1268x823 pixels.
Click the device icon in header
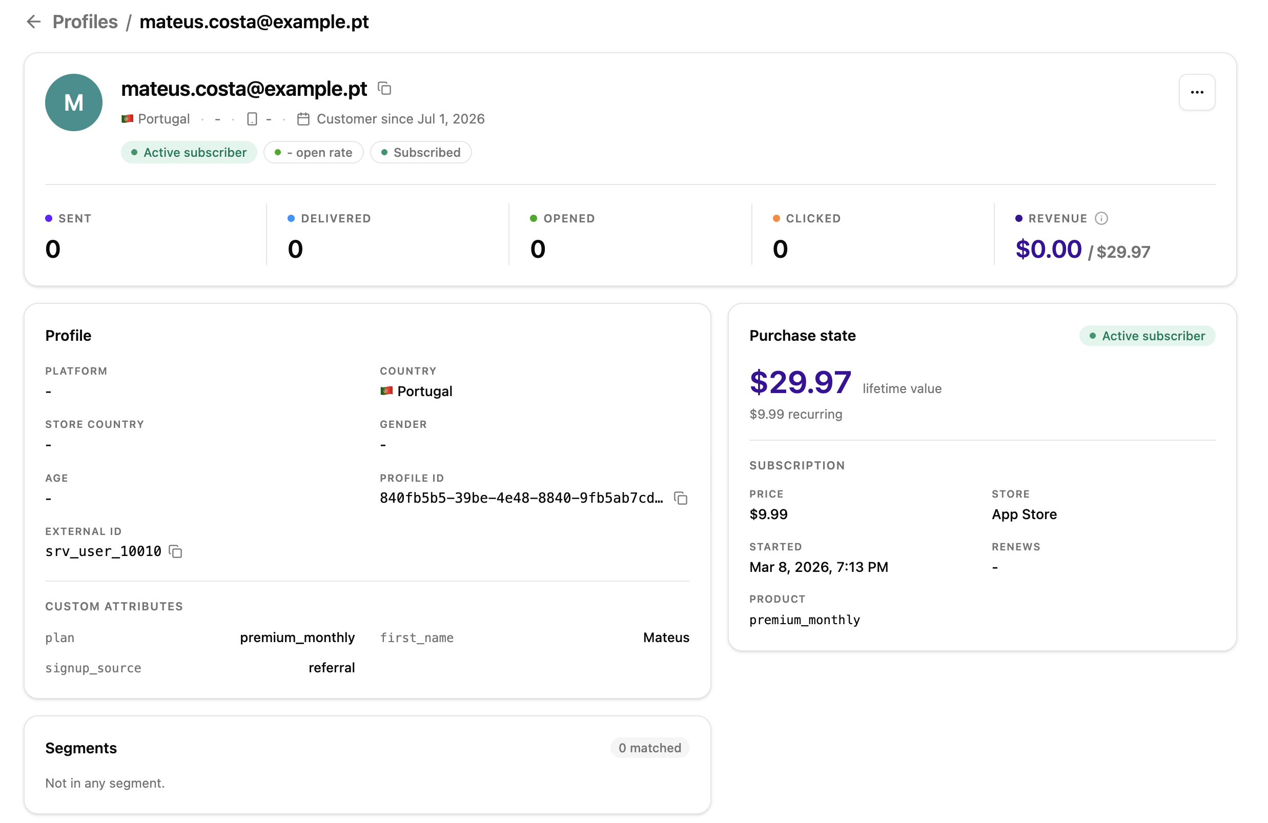252,119
